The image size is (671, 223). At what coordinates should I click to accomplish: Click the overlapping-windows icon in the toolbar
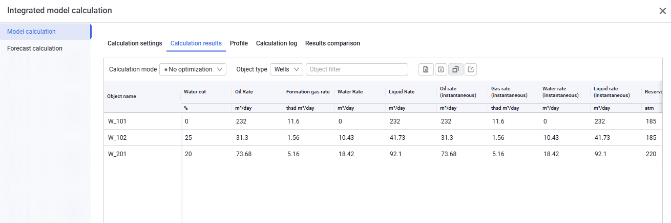click(x=455, y=69)
